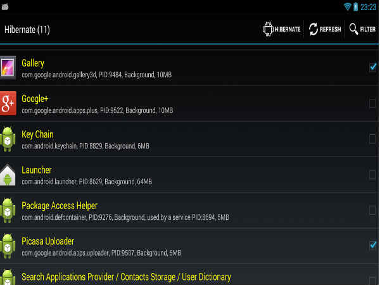This screenshot has width=380, height=285.
Task: Select the Key Chain android icon
Action: pyautogui.click(x=8, y=139)
